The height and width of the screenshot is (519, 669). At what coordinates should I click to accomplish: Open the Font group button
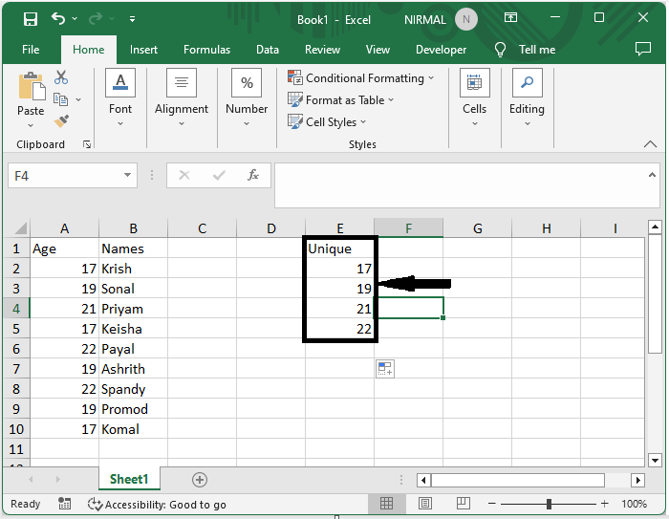pyautogui.click(x=120, y=98)
